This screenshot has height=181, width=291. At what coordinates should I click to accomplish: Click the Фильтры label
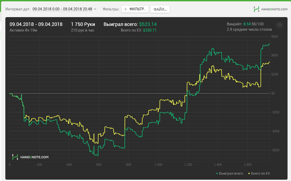coord(111,9)
